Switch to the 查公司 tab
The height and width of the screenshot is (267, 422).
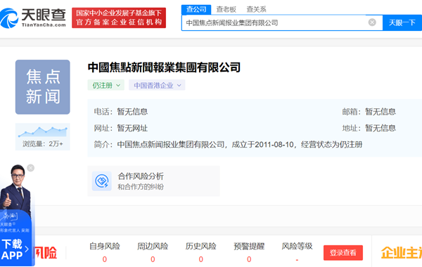pyautogui.click(x=196, y=9)
